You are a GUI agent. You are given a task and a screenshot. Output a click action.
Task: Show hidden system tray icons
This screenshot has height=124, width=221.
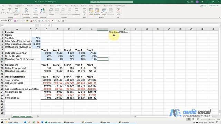tap(194, 122)
